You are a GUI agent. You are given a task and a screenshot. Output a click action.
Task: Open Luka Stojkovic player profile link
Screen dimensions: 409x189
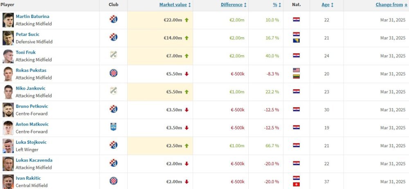31,142
